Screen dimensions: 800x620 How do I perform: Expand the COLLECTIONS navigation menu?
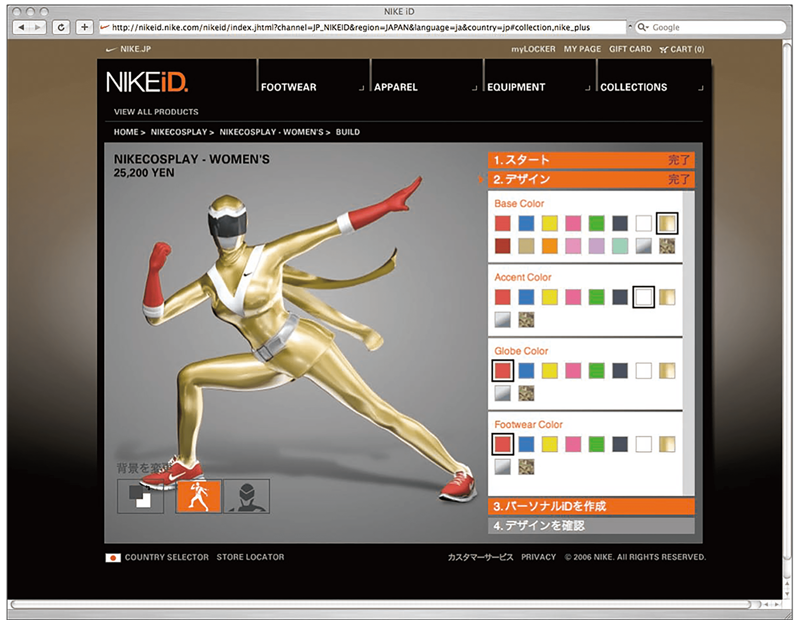click(633, 87)
